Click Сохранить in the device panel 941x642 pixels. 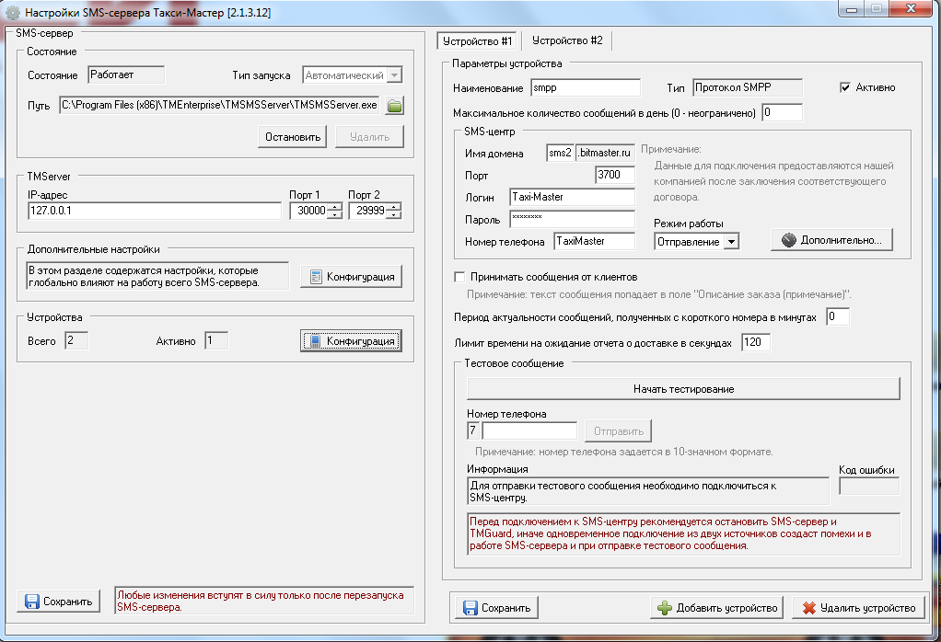pyautogui.click(x=496, y=608)
